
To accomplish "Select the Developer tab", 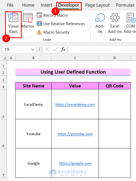I will (x=69, y=5).
